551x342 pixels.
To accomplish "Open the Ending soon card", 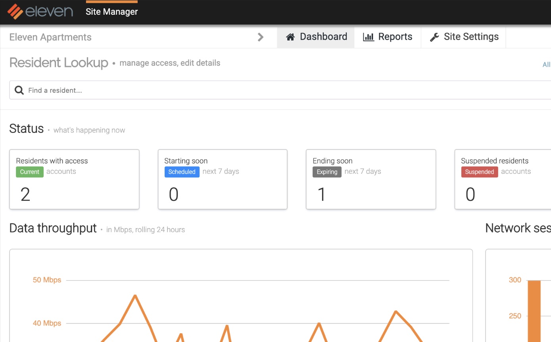I will [x=371, y=179].
